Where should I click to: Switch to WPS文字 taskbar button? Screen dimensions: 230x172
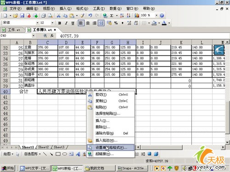click(x=35, y=168)
